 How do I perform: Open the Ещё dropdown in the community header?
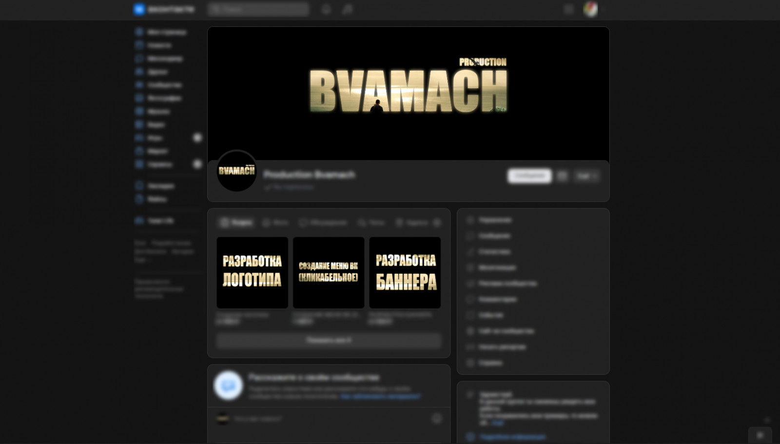click(586, 176)
